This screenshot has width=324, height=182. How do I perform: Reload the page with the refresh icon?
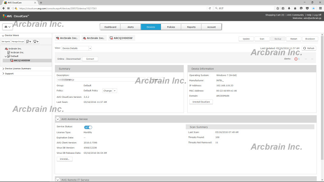(x=210, y=8)
